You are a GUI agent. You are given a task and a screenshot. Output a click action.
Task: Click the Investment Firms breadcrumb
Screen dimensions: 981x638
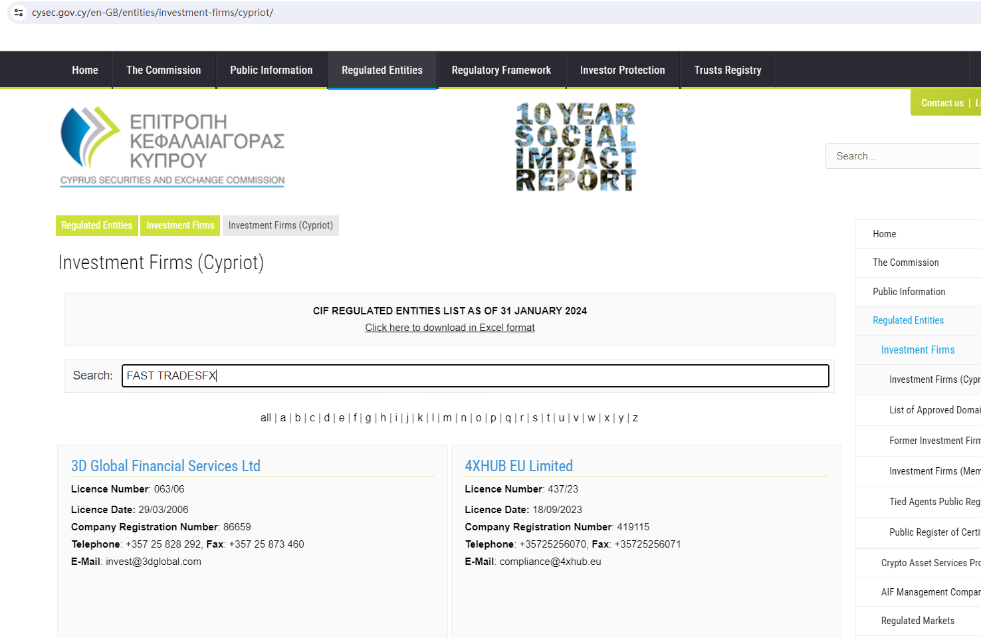coord(180,225)
